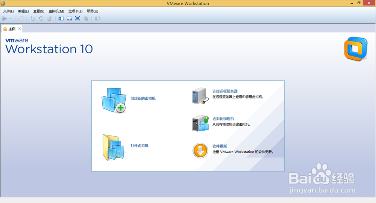Screen dimensions: 376x203
Task: Open the snapshot manager wrench icon
Action: point(49,18)
